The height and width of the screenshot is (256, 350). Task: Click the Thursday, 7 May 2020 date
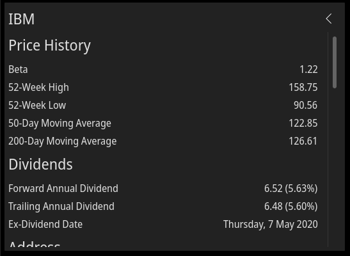[x=271, y=225]
